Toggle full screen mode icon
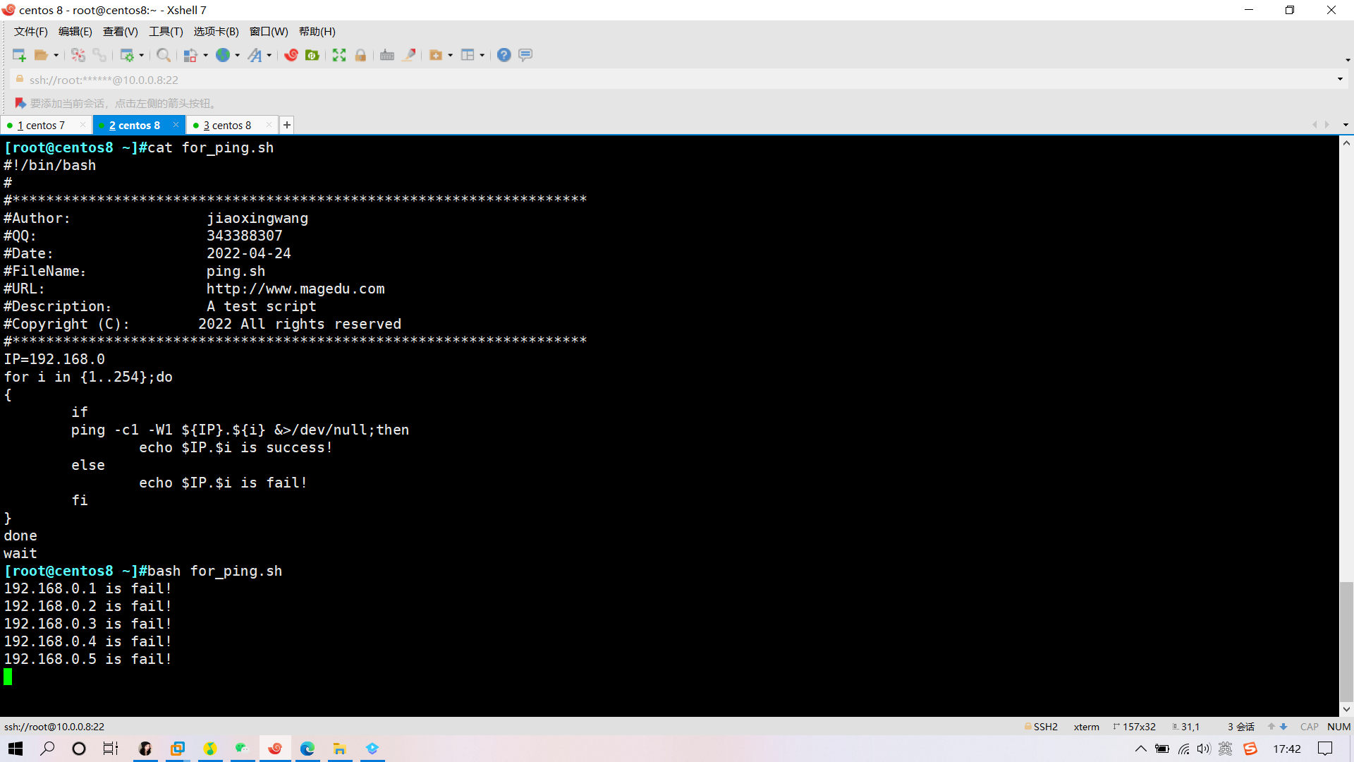The width and height of the screenshot is (1354, 762). tap(339, 55)
